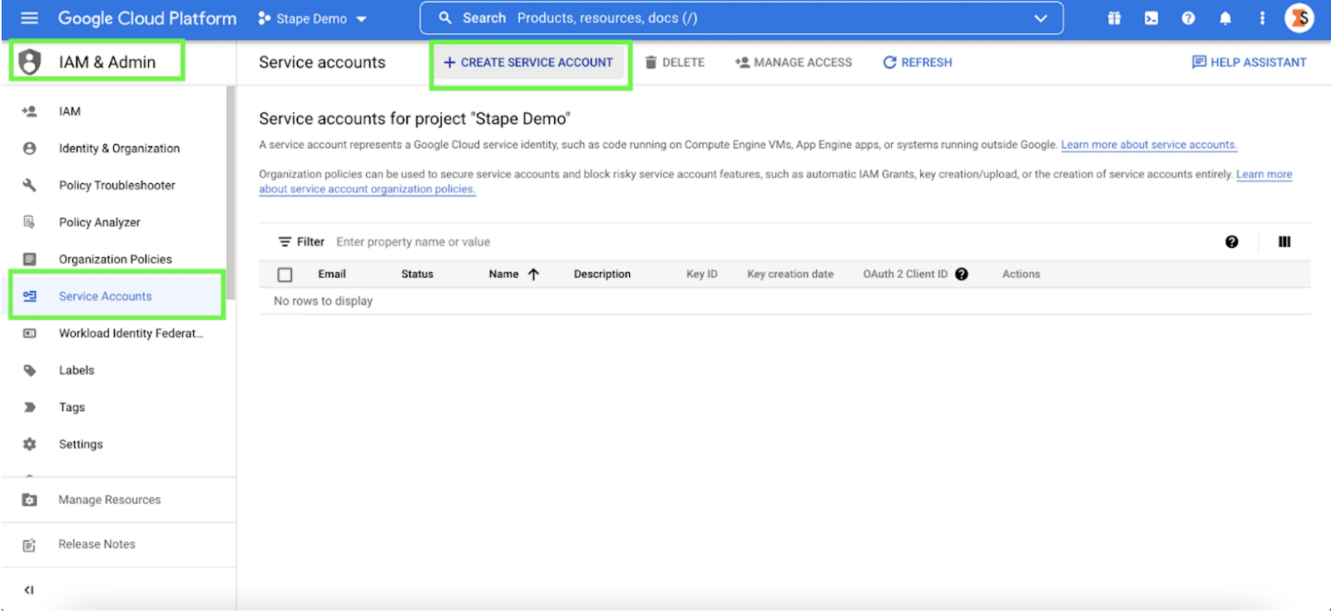Click the Actions column header
Image resolution: width=1331 pixels, height=613 pixels.
1021,274
